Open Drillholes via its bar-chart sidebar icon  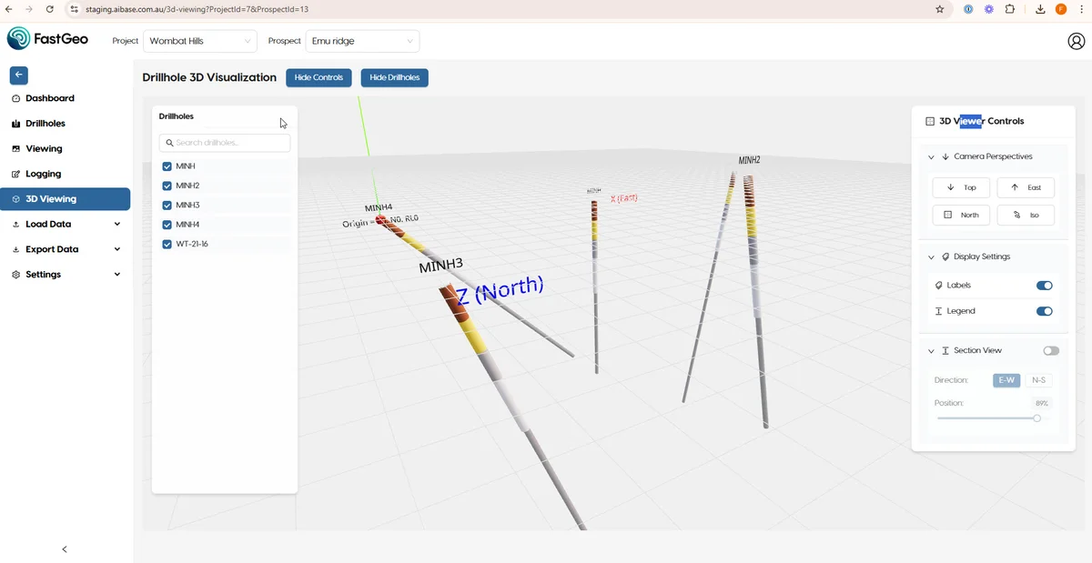pyautogui.click(x=15, y=123)
